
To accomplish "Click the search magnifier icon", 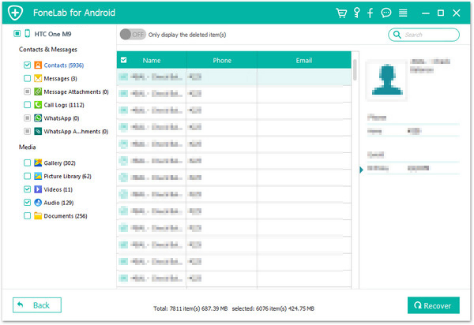I will tap(397, 35).
